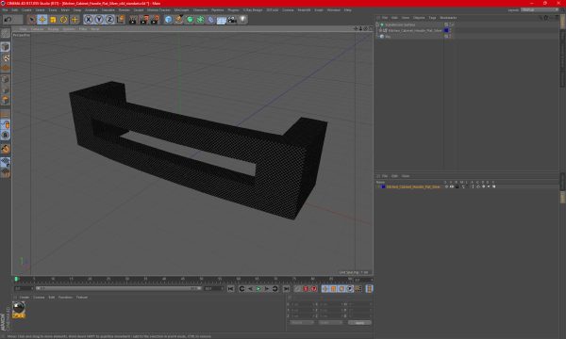566x339 pixels.
Task: Switch to Polygons mode in sidebar
Action: pyautogui.click(x=6, y=100)
